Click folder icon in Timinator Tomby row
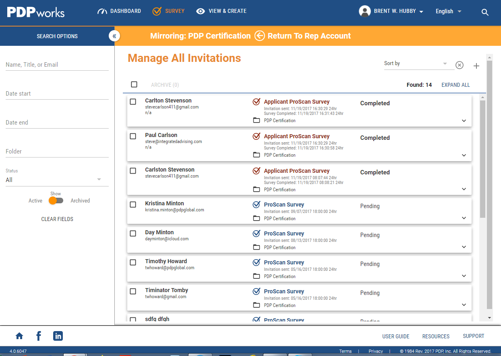The width and height of the screenshot is (501, 356). (x=256, y=305)
